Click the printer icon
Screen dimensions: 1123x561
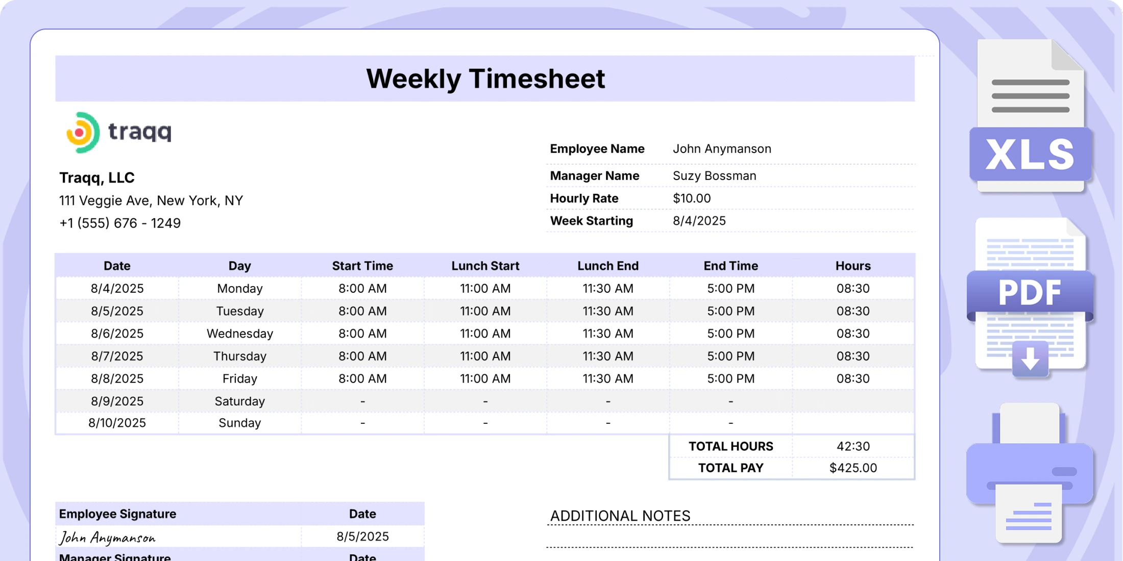1030,473
